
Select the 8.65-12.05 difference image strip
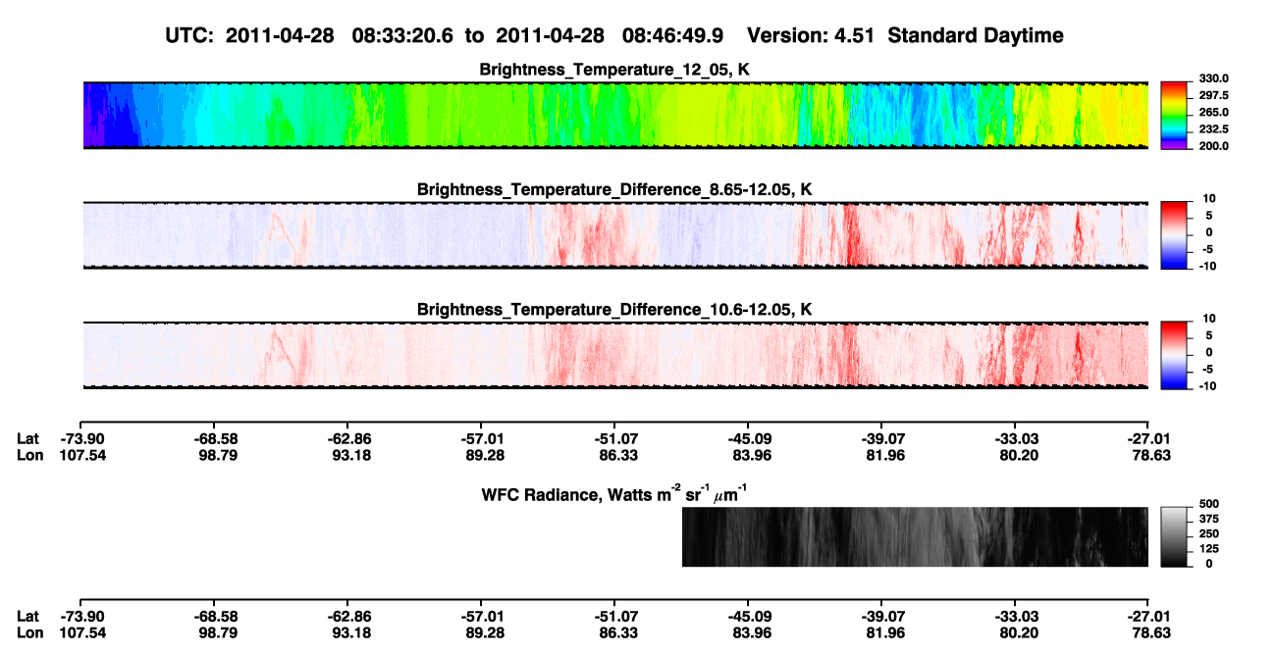point(615,234)
